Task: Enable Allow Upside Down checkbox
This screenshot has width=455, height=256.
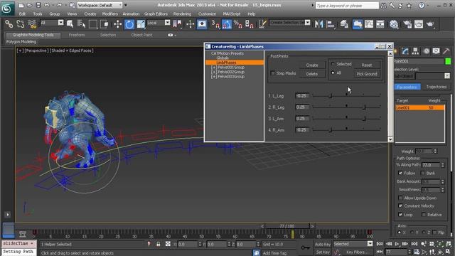Action: [400, 198]
